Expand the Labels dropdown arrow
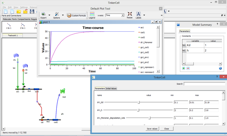The image size is (227, 136). [x=144, y=15]
